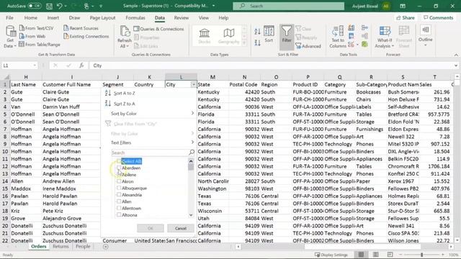Switch to the Review tab
Viewport: 461px width, 259px height.
tap(182, 17)
